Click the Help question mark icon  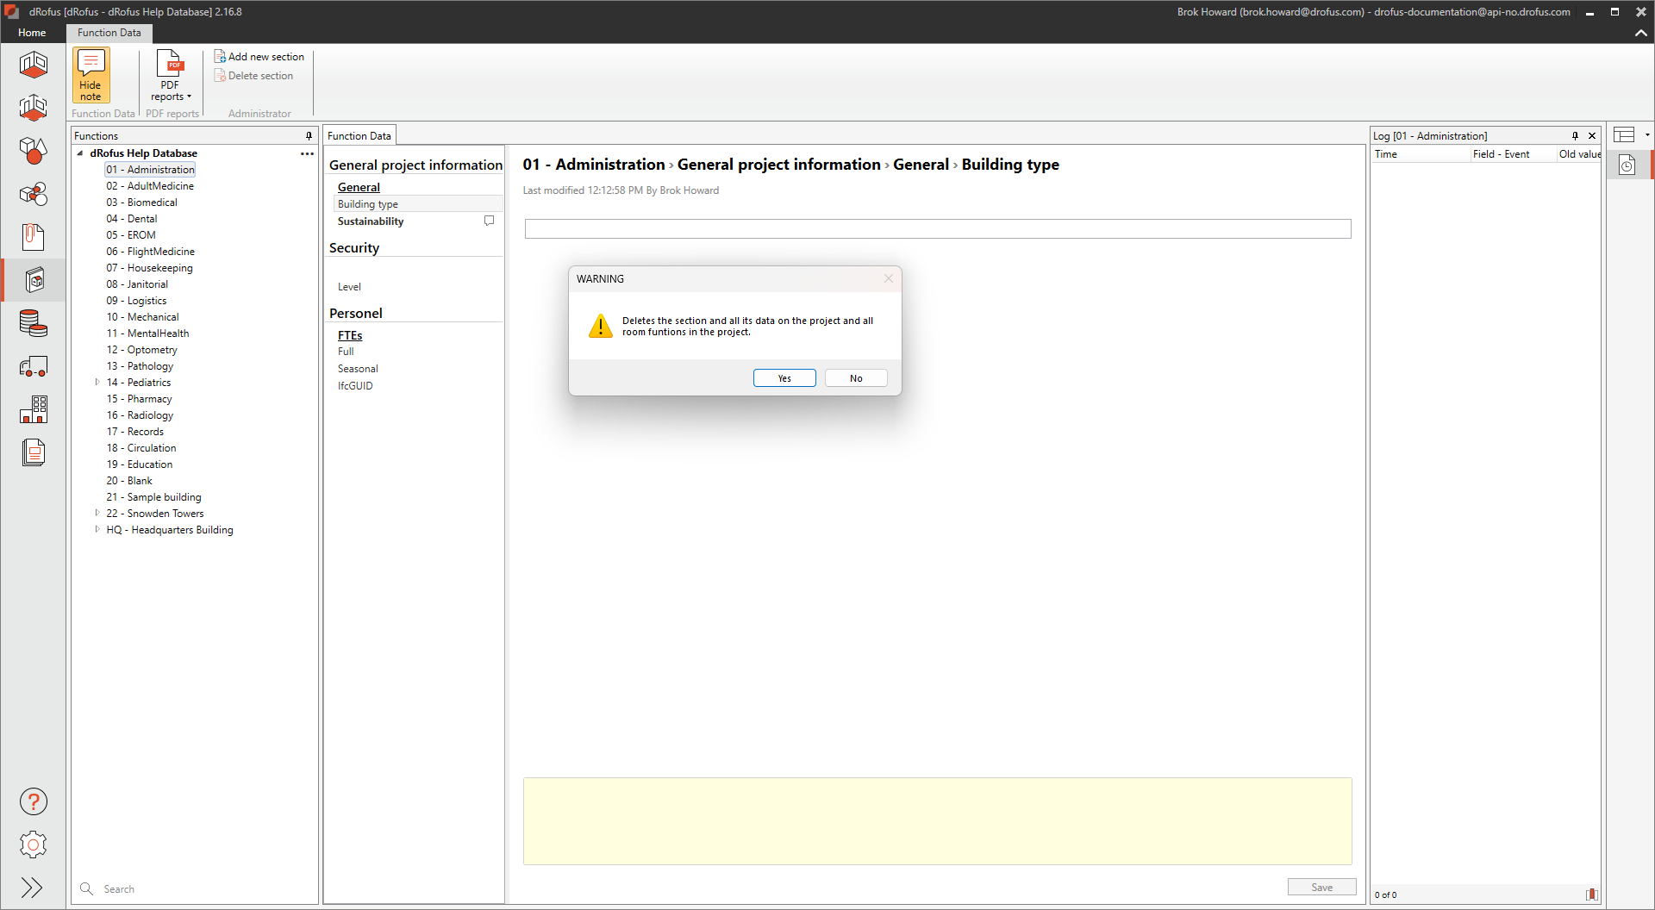point(34,801)
